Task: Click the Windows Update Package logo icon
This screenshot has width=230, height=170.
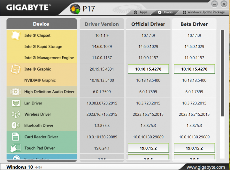Action: 184,12
